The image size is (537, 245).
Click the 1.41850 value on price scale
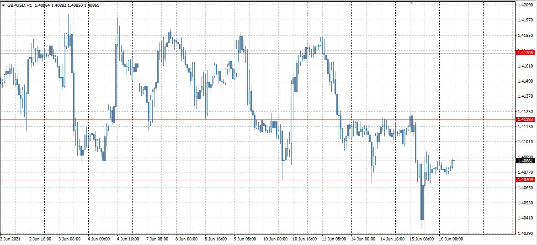point(526,36)
